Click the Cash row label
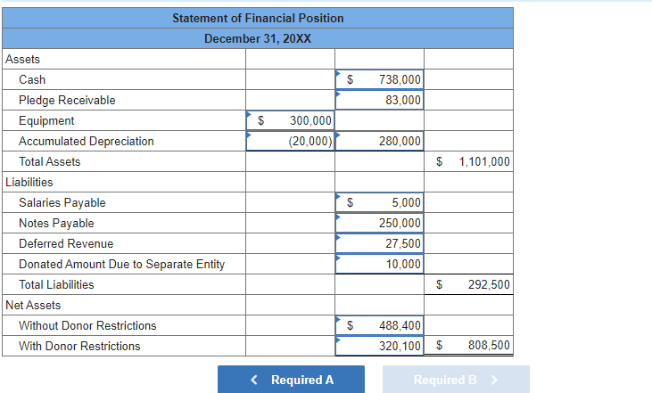The width and height of the screenshot is (652, 393). (32, 80)
